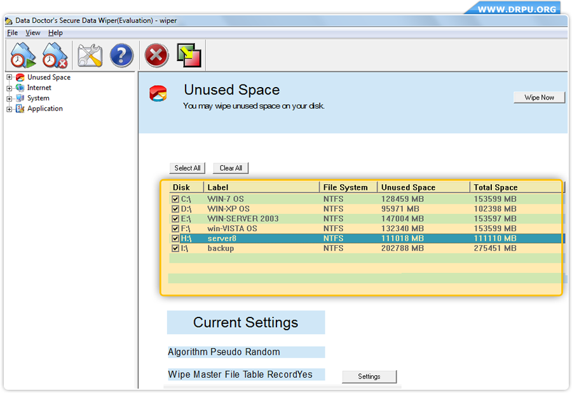Expand the Unused Space tree node
Screen dimensions: 572x393
[9, 77]
